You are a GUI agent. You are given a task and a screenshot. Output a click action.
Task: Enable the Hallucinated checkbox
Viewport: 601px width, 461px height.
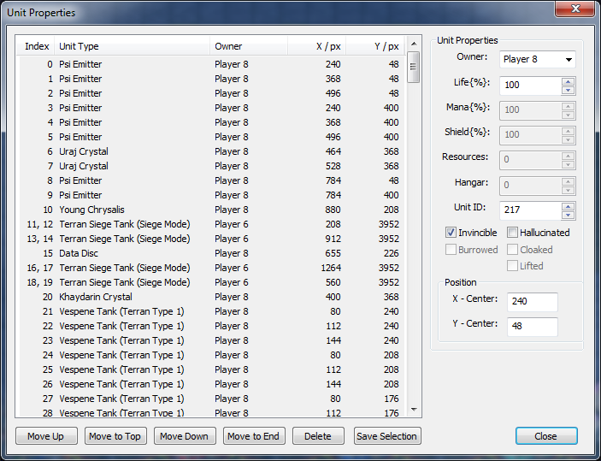[x=513, y=233]
